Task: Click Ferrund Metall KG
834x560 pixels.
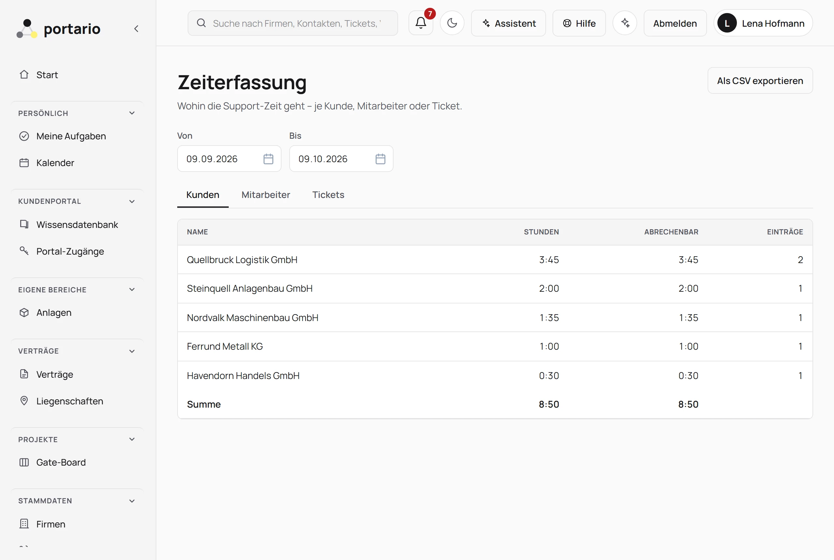Action: tap(225, 346)
